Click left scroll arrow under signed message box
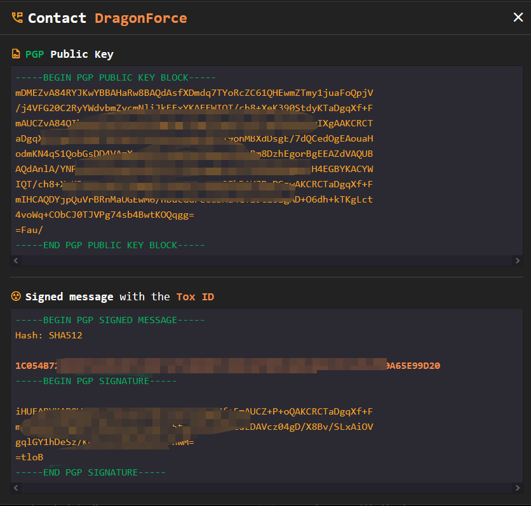 16,488
